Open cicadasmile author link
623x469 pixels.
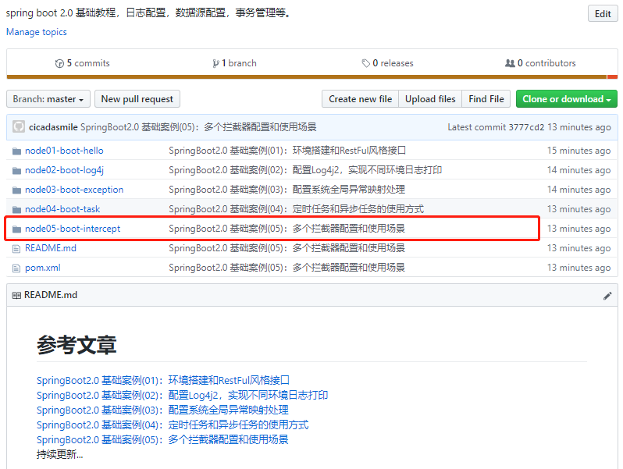pyautogui.click(x=53, y=127)
